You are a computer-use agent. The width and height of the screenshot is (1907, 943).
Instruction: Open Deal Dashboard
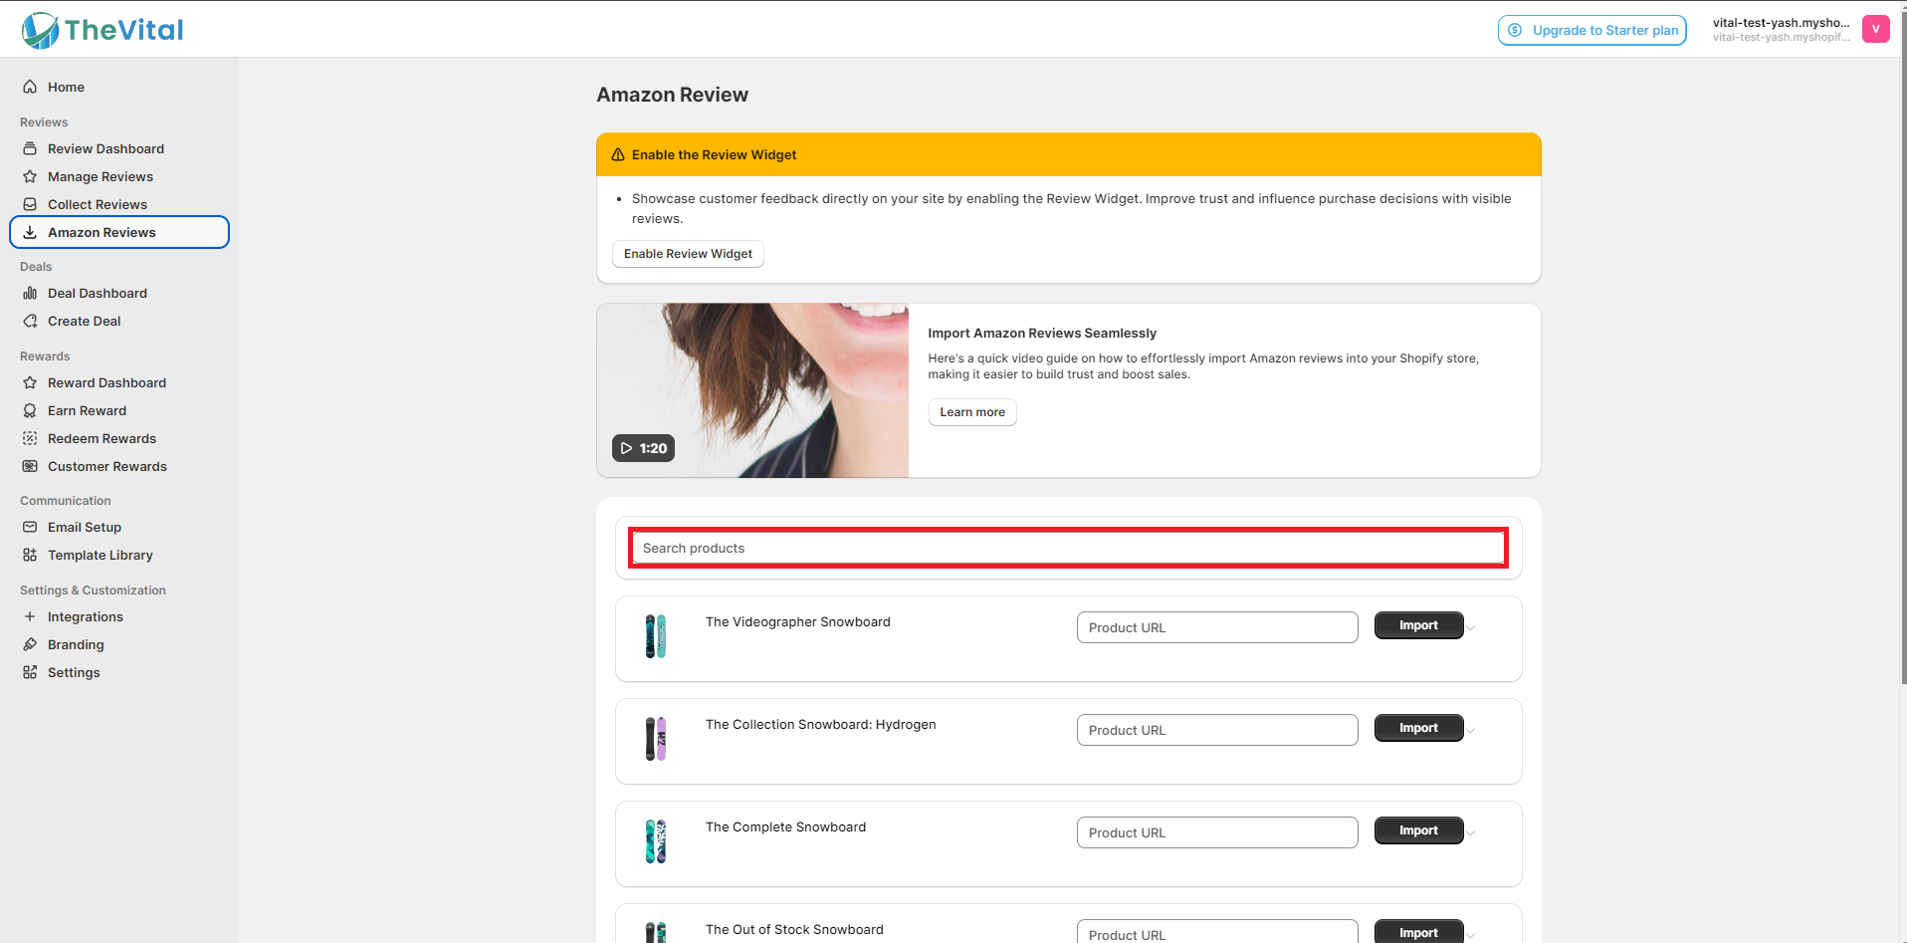119,293
